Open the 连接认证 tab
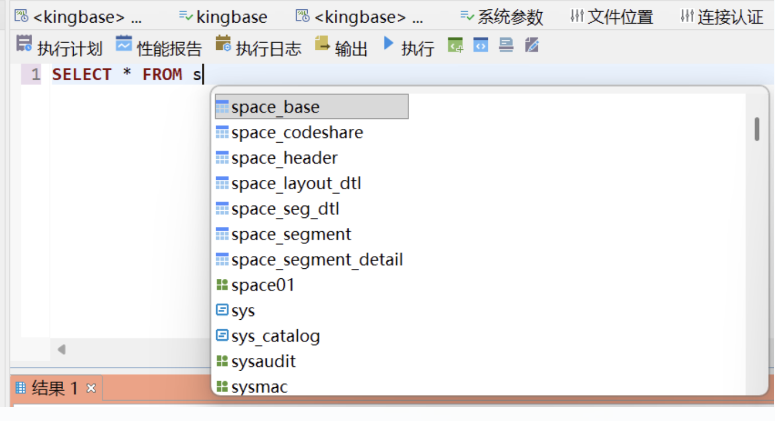 coord(722,17)
